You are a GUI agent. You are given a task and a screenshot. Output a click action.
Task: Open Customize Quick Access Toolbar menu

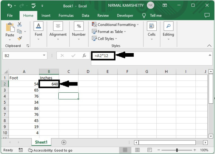[x=42, y=6]
